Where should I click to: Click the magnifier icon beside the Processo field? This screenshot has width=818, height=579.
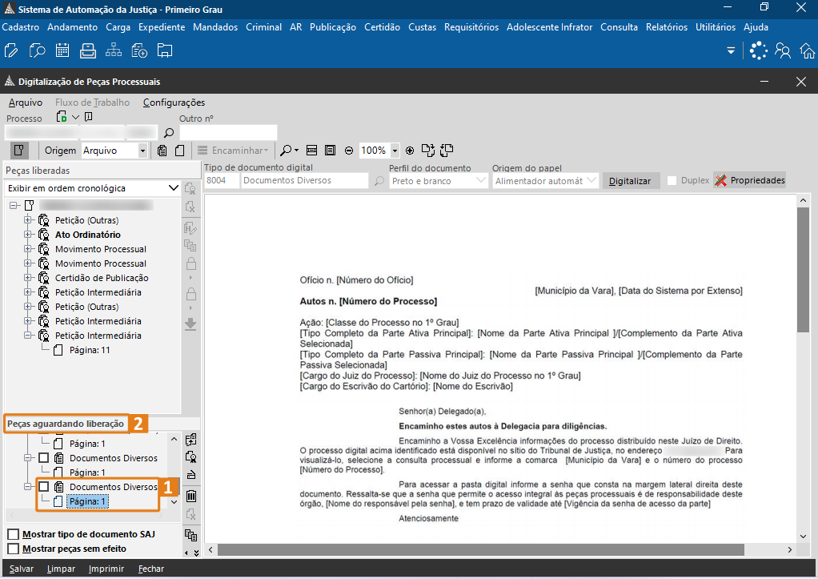[169, 133]
